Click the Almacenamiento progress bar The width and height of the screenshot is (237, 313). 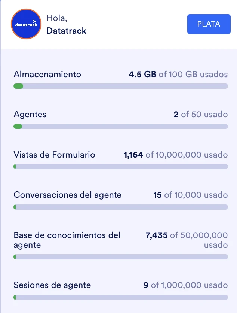120,86
